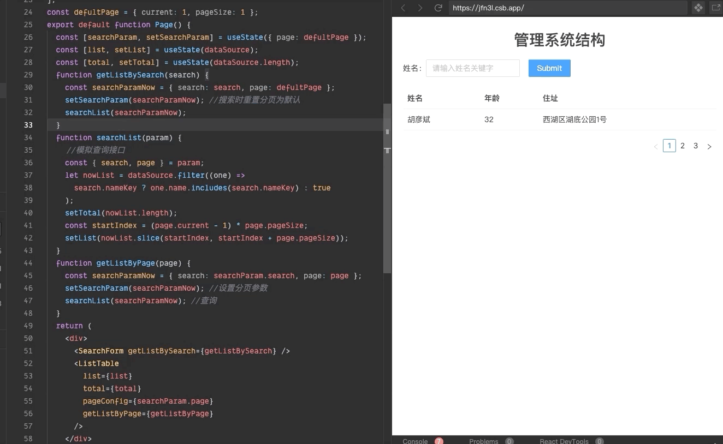Click the line declaring startIndex
Viewport: 723px width, 444px height.
(x=187, y=225)
